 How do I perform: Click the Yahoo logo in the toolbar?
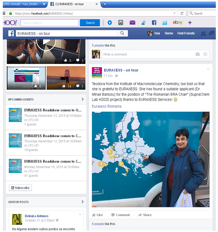pos(10,23)
